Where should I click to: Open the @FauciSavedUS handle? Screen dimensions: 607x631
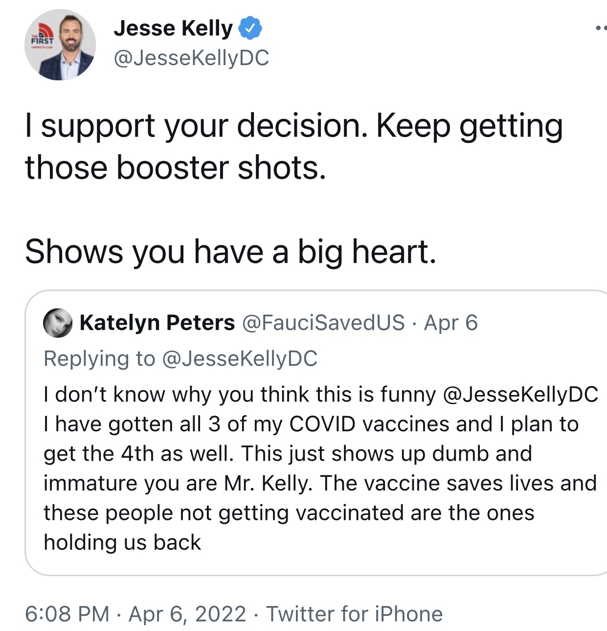(324, 323)
